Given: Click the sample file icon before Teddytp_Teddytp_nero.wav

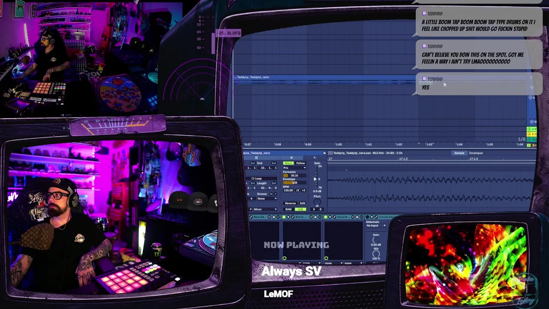Looking at the screenshot, I should 330,153.
